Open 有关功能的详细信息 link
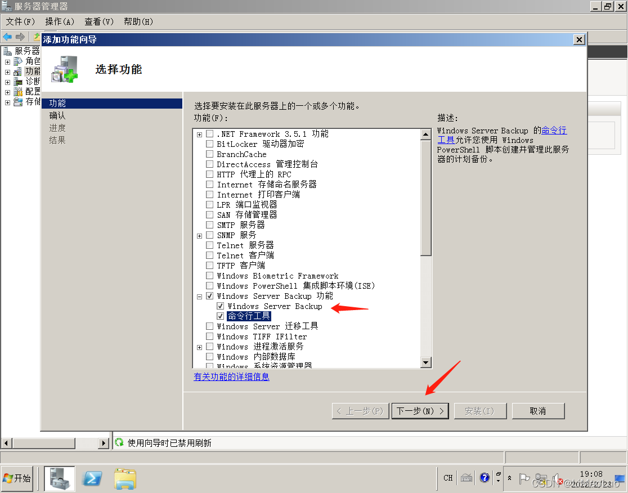This screenshot has width=628, height=493. pyautogui.click(x=231, y=377)
